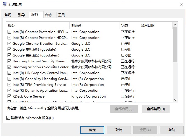This screenshot has height=137, width=186.
Task: Click the 取消 button
Action: pyautogui.click(x=119, y=130)
